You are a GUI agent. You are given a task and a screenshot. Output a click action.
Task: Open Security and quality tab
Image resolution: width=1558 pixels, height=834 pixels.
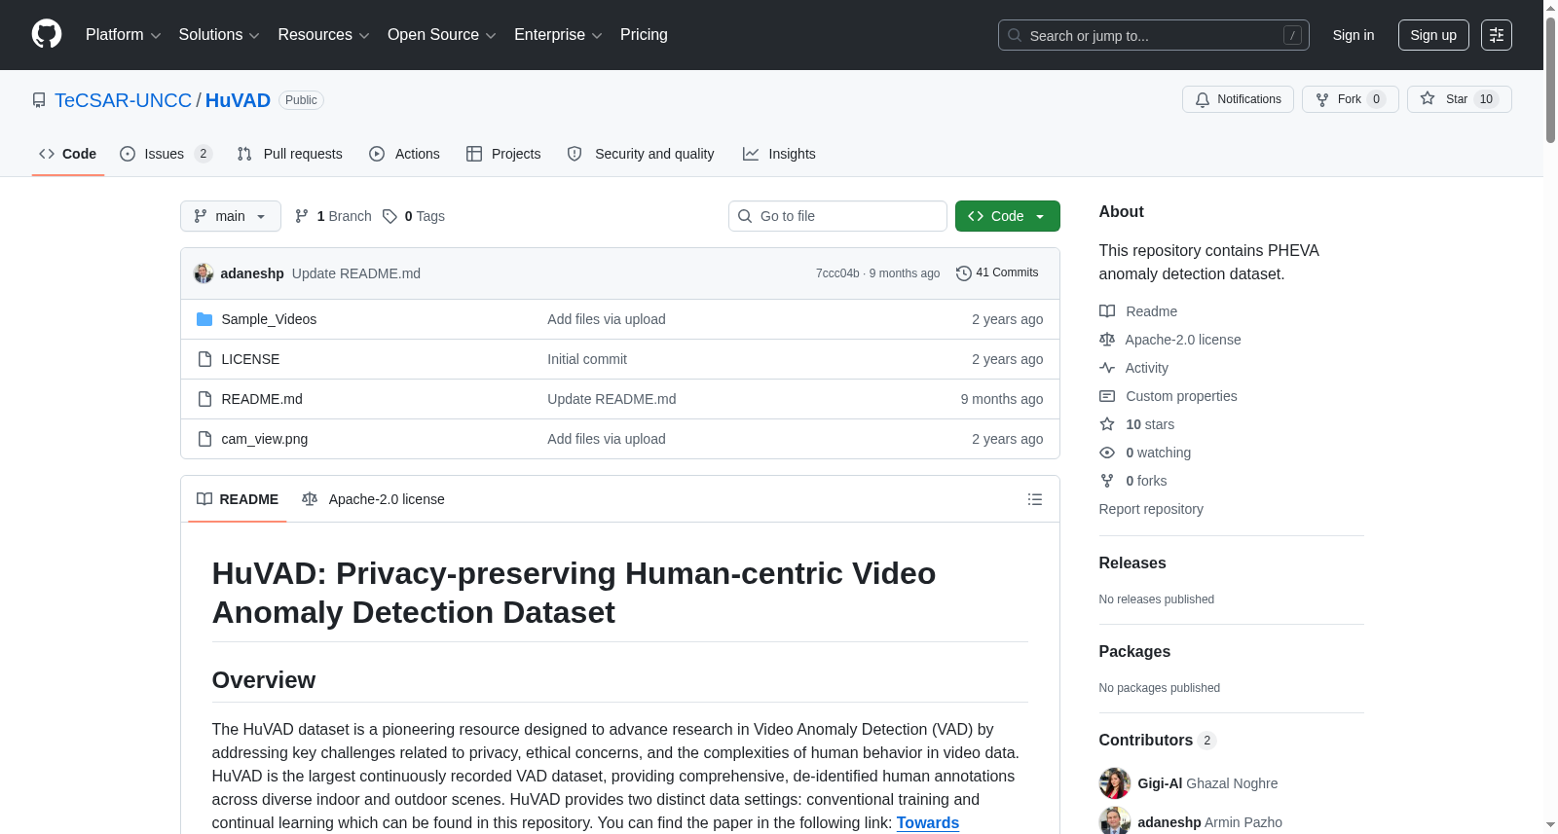641,154
